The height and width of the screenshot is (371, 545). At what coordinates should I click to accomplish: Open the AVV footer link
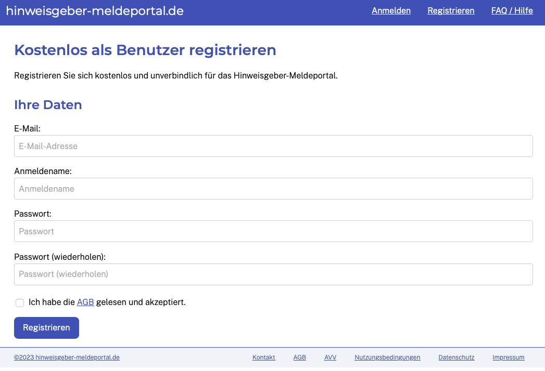tap(330, 357)
